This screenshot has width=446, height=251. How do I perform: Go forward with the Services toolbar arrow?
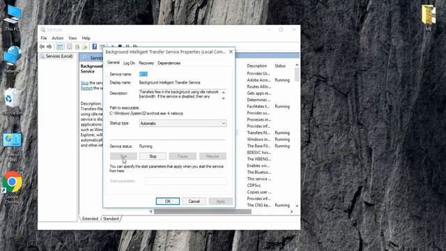[x=49, y=47]
